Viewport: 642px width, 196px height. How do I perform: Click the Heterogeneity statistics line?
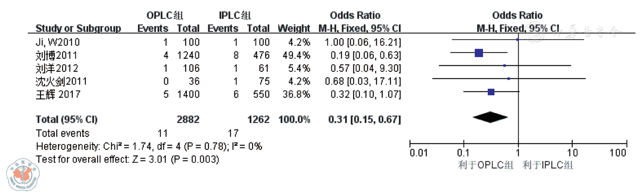(x=149, y=146)
